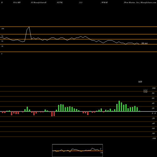
Task: Click the 'SI & MR' header text
Action: pos(17,3)
